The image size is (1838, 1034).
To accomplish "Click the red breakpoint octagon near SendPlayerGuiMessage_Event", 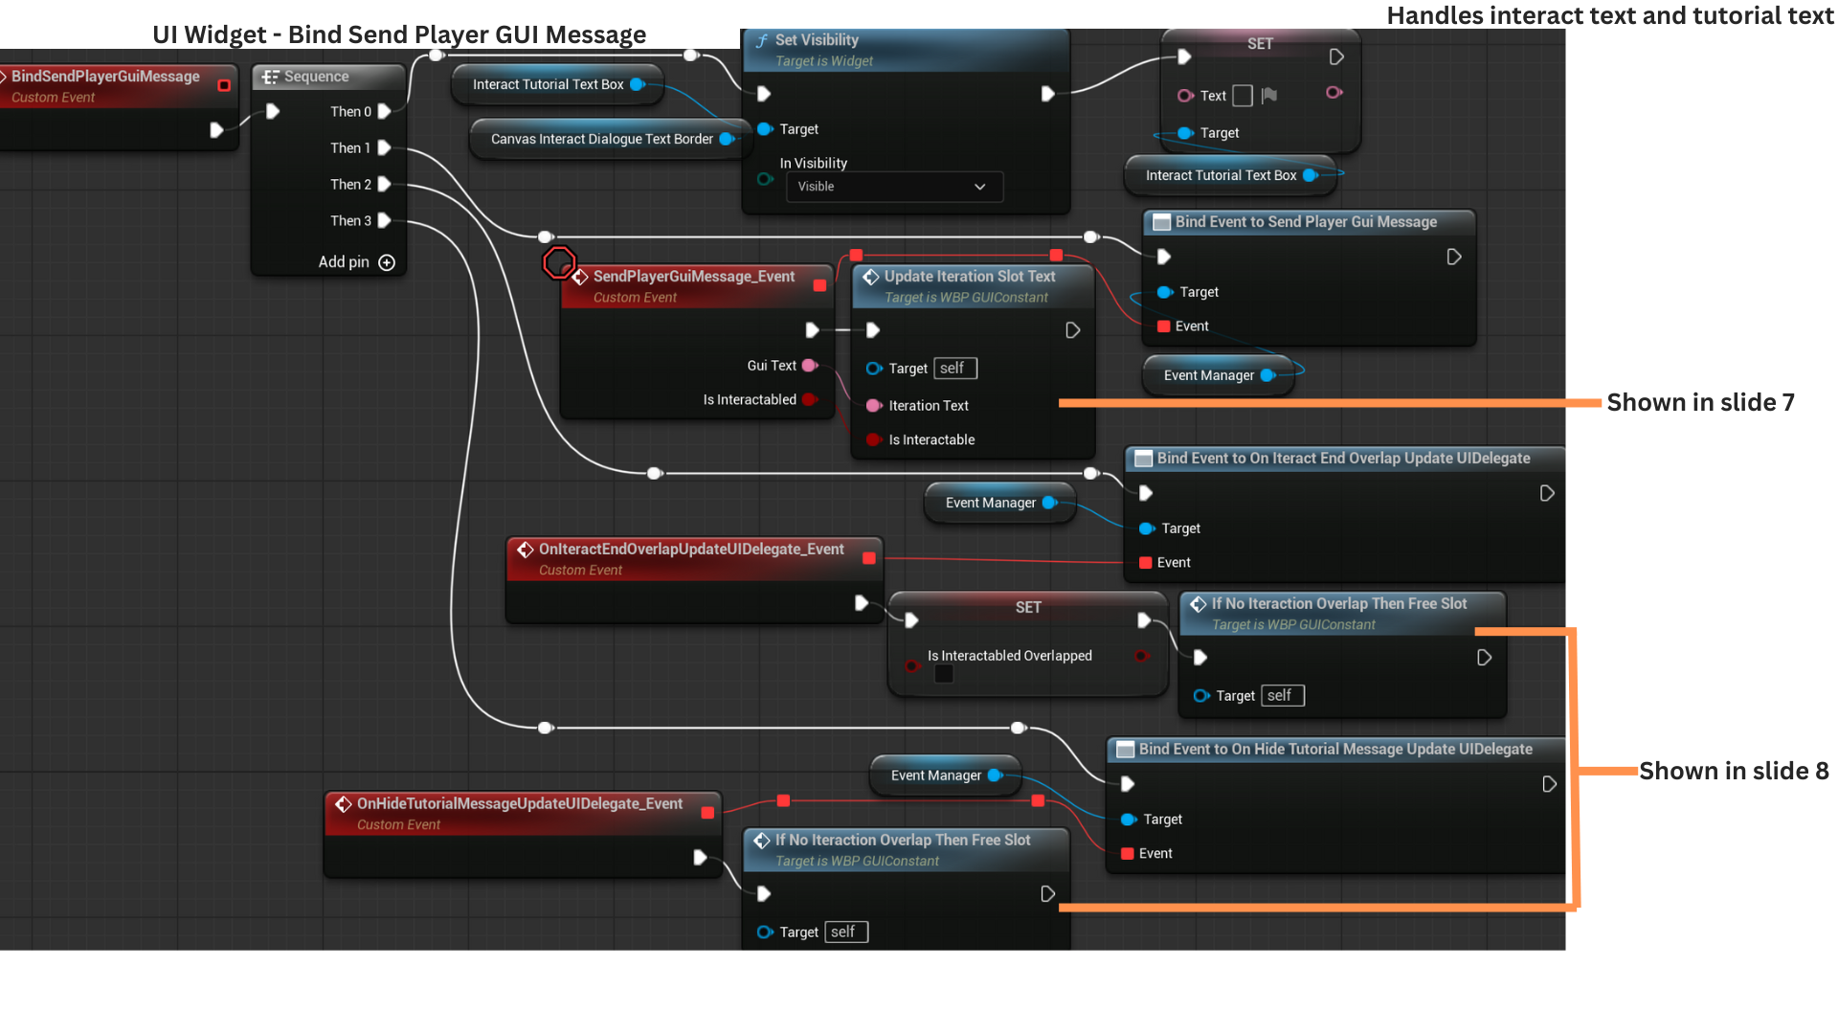I will tap(559, 262).
